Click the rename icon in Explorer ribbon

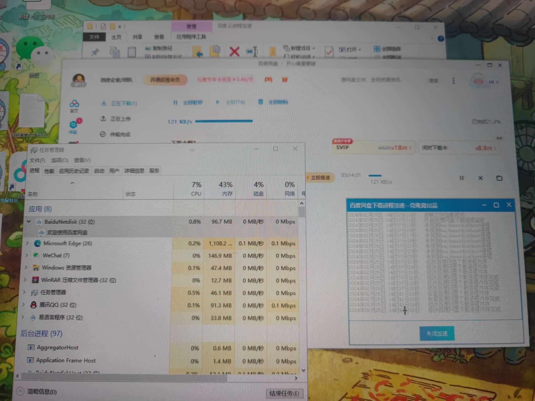pyautogui.click(x=252, y=51)
